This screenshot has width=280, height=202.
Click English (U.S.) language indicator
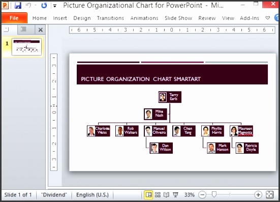pyautogui.click(x=92, y=195)
